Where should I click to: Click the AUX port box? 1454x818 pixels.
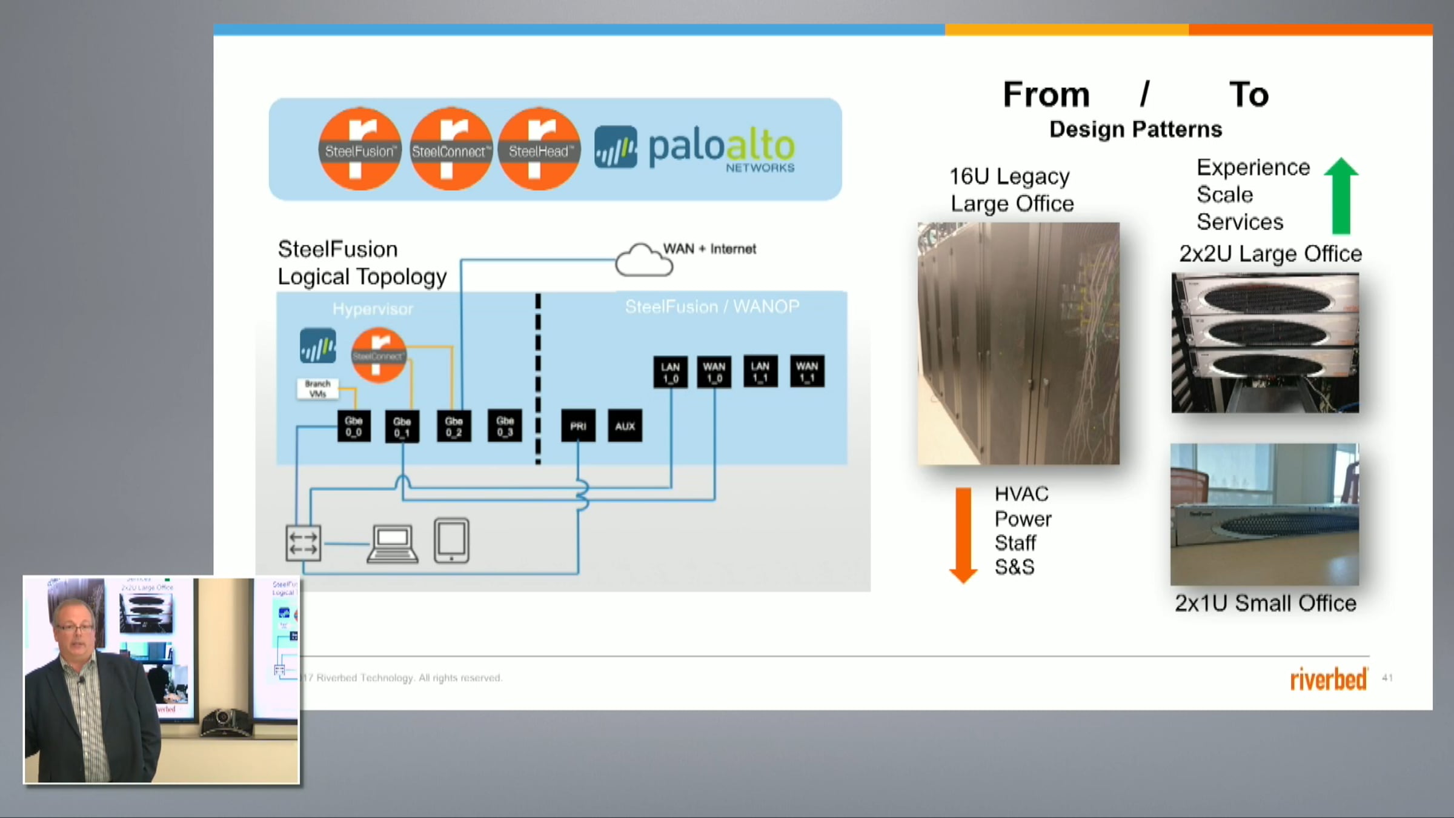[625, 426]
